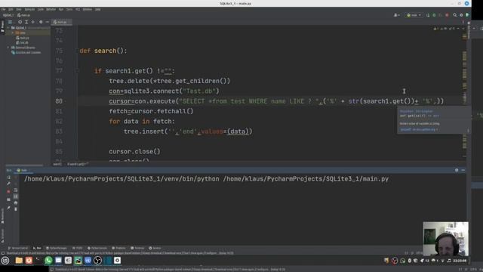Open Services tool tab

click(155, 248)
